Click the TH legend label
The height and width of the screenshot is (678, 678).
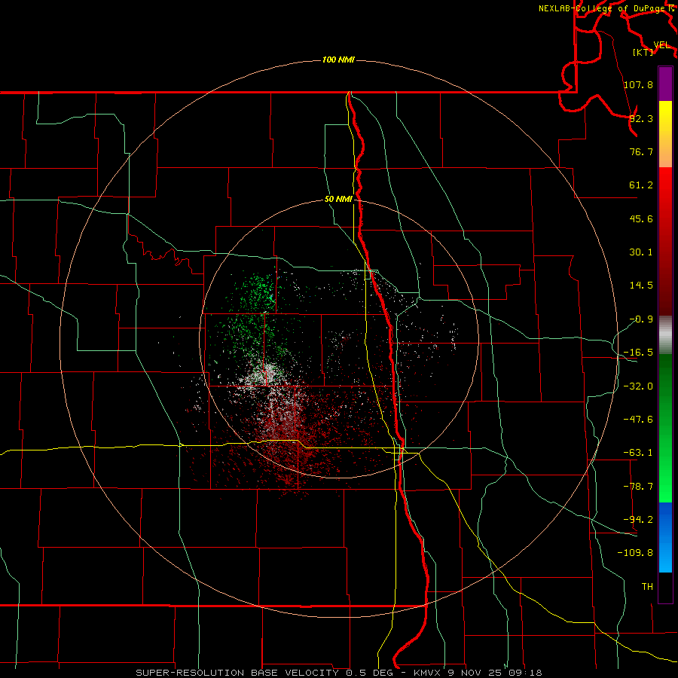[x=647, y=586]
